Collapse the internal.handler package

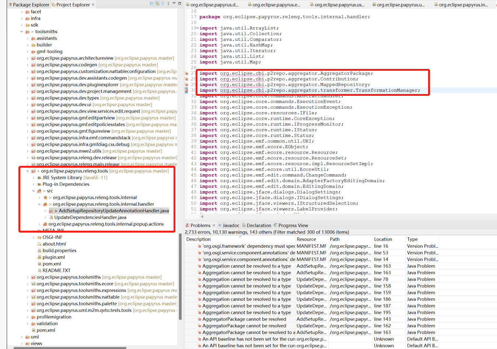click(39, 204)
